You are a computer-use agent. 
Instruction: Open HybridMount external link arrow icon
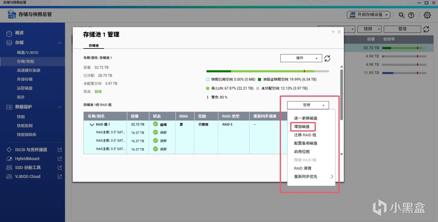(x=60, y=158)
